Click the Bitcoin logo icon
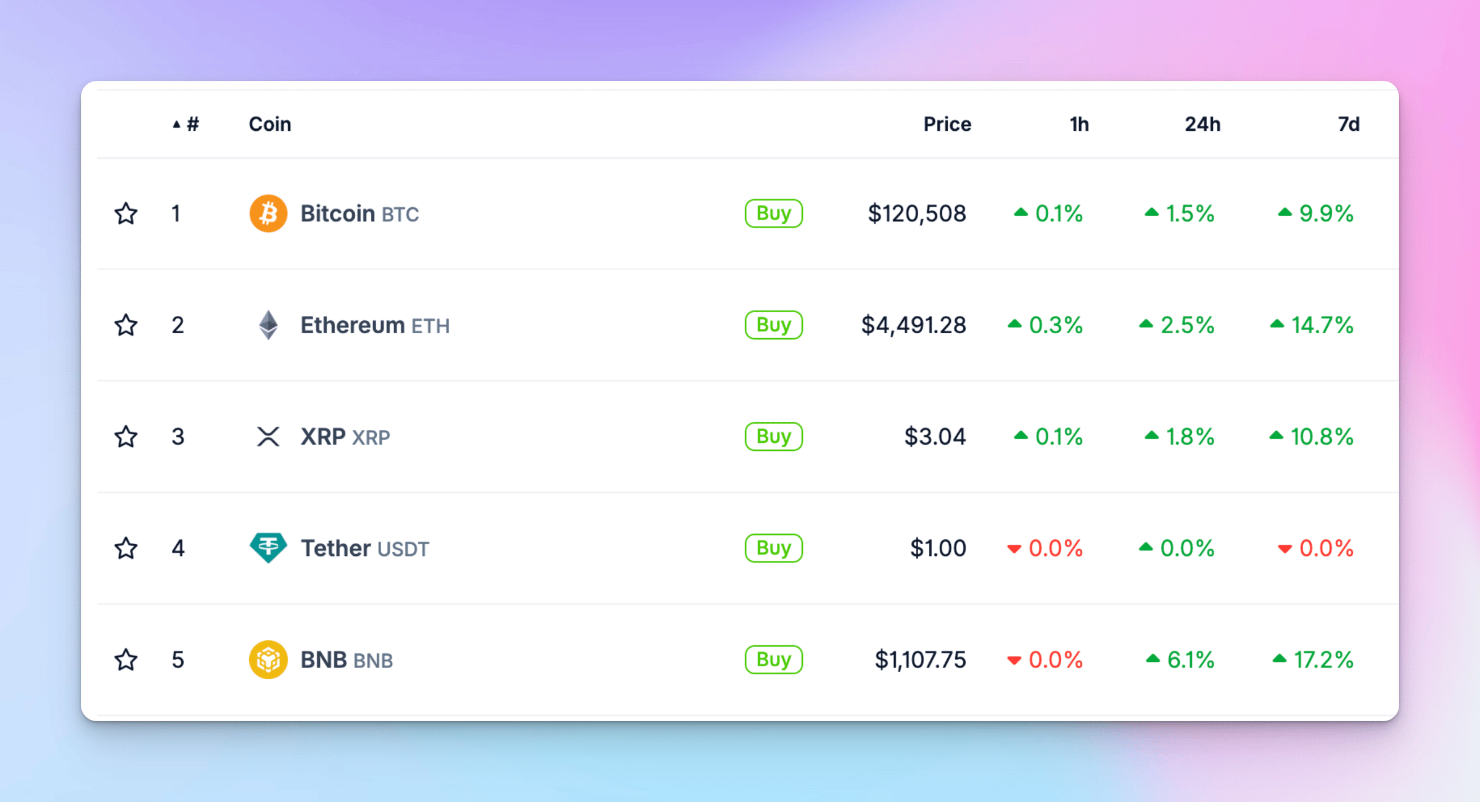The width and height of the screenshot is (1480, 802). pyautogui.click(x=268, y=213)
